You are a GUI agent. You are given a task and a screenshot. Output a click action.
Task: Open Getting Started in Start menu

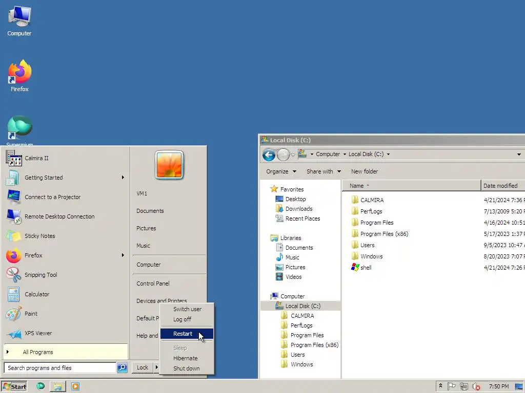(66, 178)
